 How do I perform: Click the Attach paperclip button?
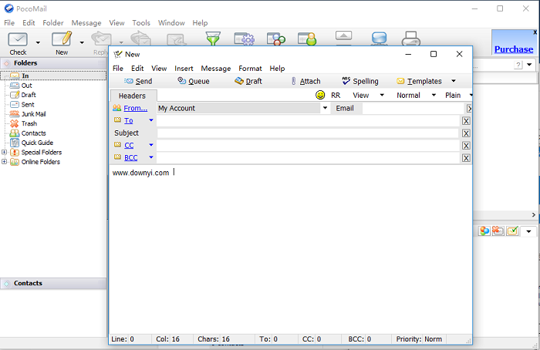(305, 81)
